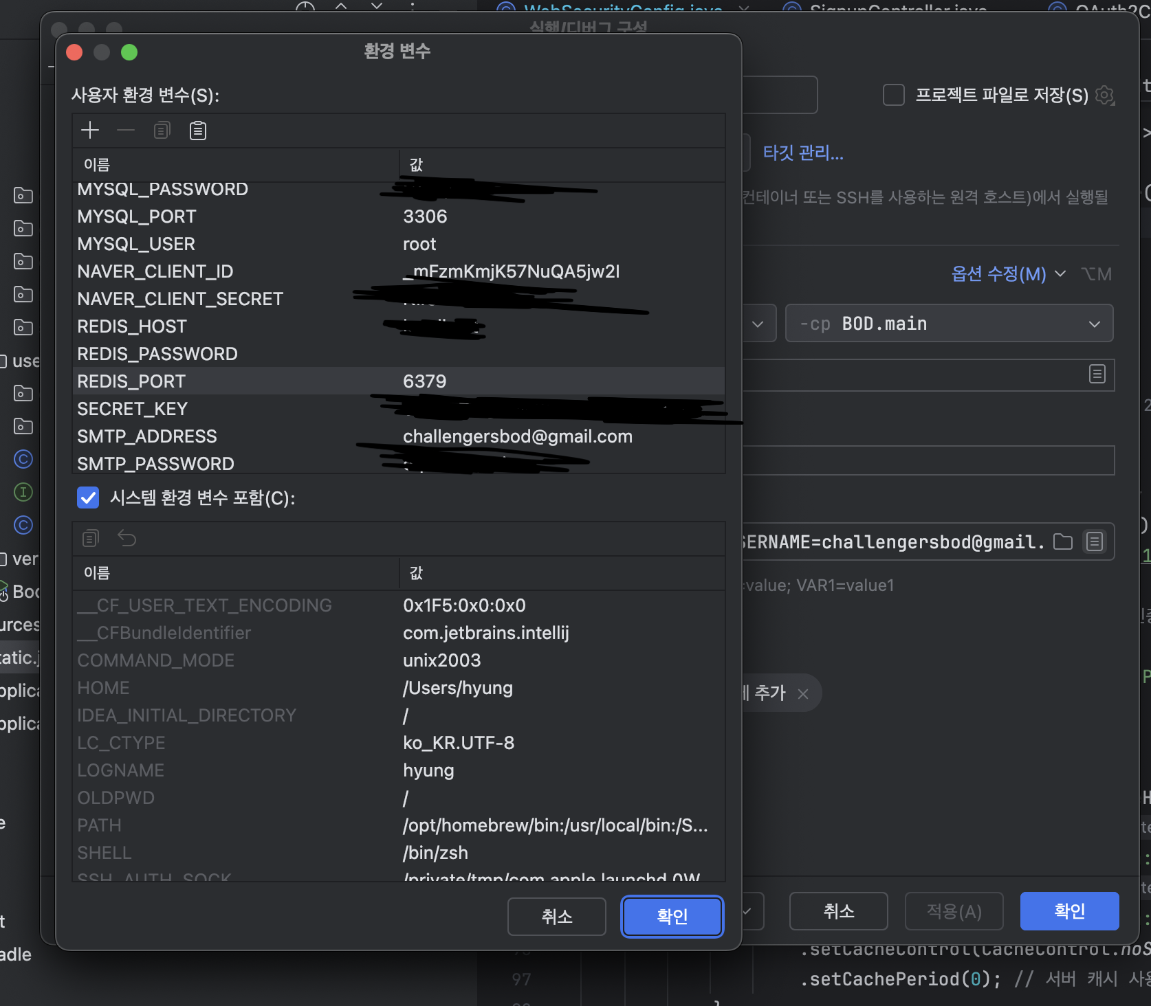Click the user variables 이름 column header
The height and width of the screenshot is (1006, 1151).
point(236,165)
